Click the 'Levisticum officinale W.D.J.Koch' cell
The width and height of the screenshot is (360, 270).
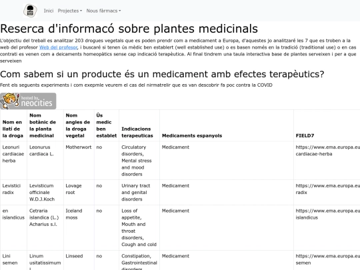click(45, 193)
